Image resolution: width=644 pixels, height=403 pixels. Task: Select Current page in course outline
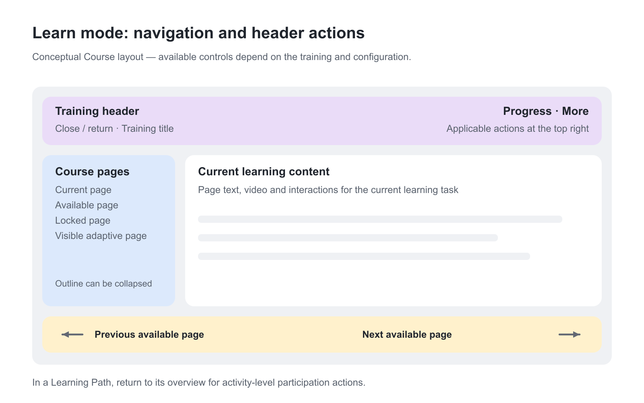coord(83,190)
